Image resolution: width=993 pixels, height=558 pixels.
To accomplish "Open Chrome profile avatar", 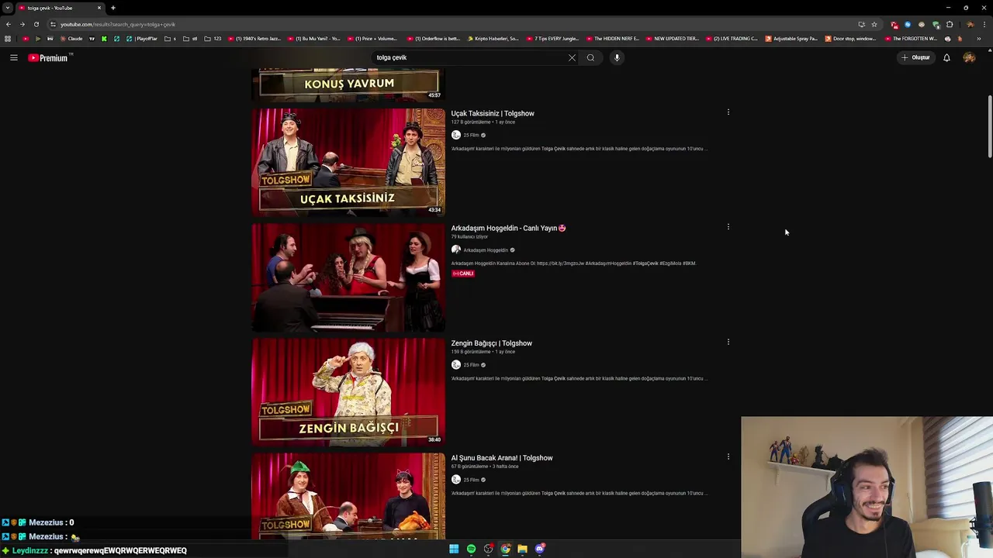I will [x=970, y=24].
